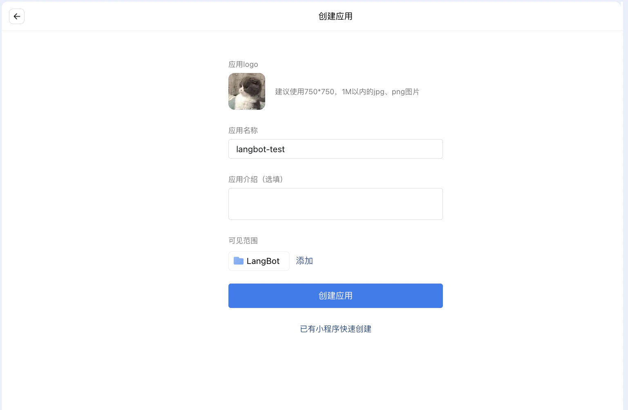Select the 可见范围 section label
Screen dimensions: 628x410
pyautogui.click(x=243, y=241)
